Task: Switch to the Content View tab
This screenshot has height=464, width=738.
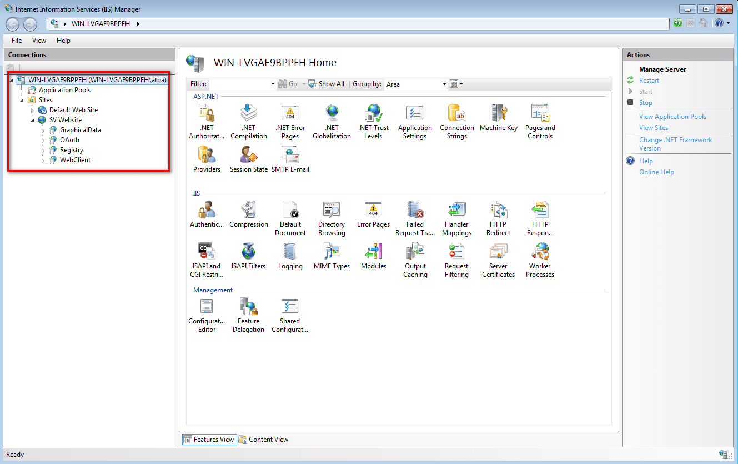Action: [264, 440]
